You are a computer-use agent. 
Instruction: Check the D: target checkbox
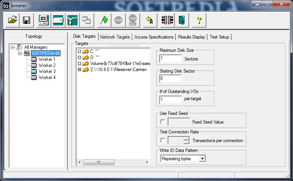point(79,57)
